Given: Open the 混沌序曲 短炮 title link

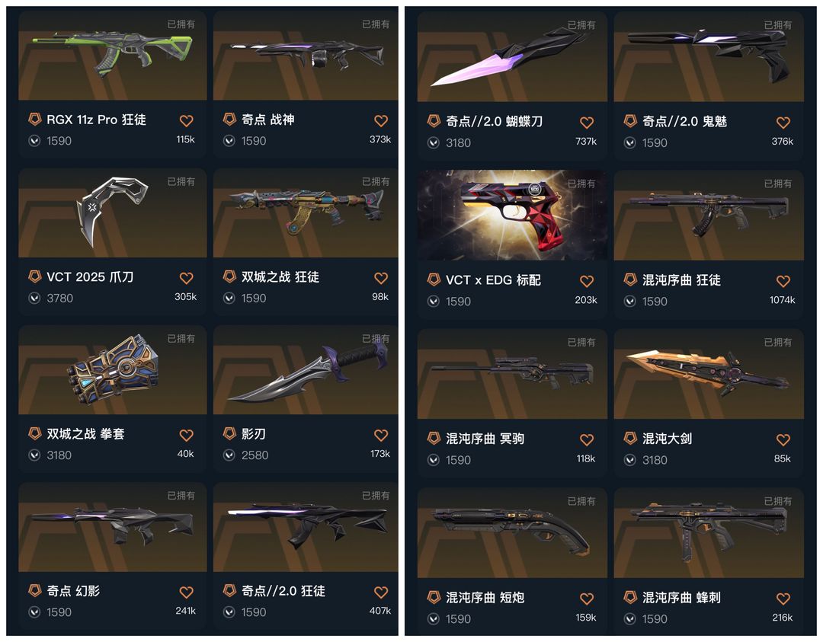Looking at the screenshot, I should tap(485, 597).
